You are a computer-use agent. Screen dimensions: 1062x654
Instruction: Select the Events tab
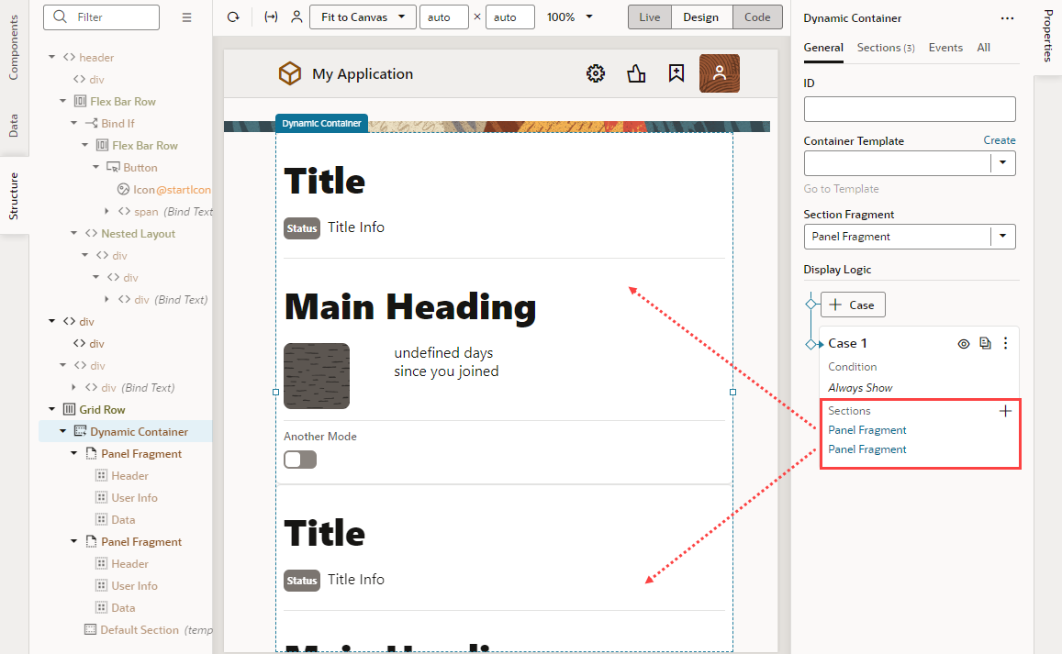(x=945, y=48)
